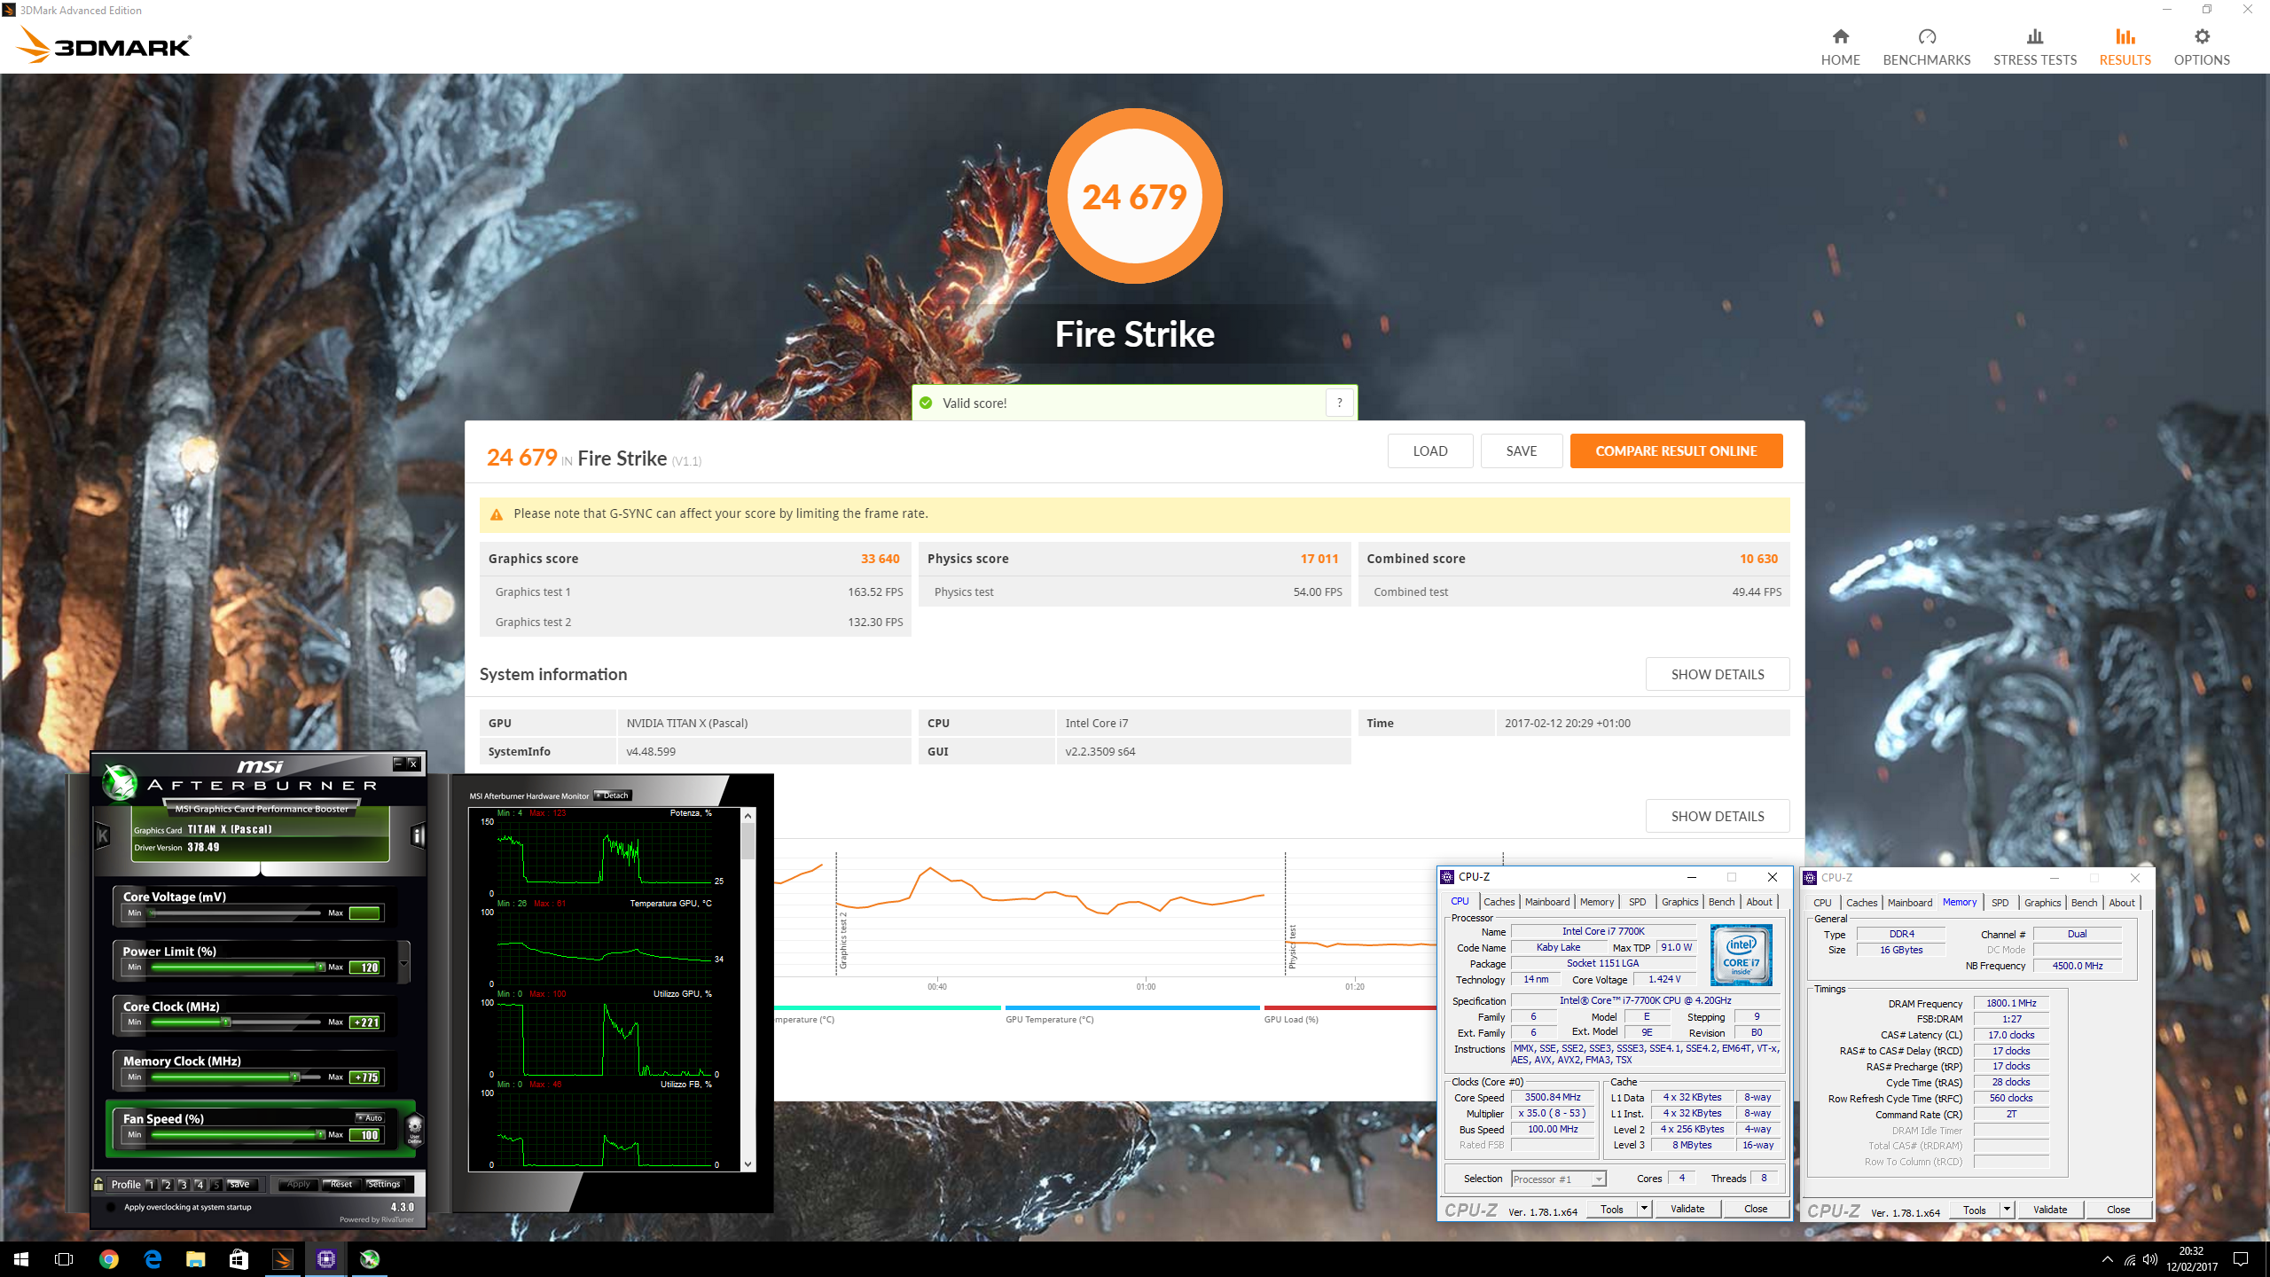This screenshot has width=2270, height=1277.
Task: Open fan User Define gear icon
Action: (414, 1129)
